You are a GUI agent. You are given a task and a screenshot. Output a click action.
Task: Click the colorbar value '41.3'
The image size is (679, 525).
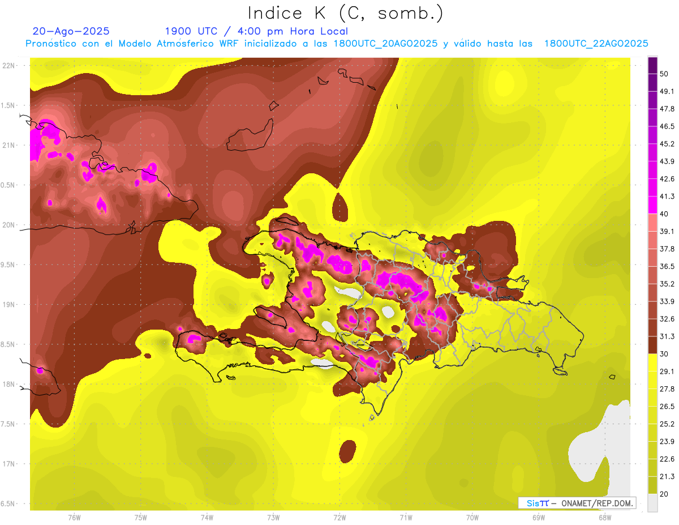point(667,197)
